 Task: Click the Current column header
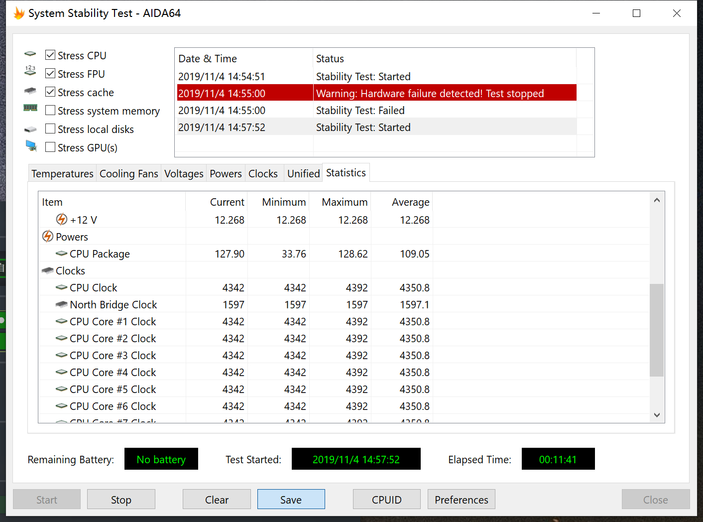217,202
